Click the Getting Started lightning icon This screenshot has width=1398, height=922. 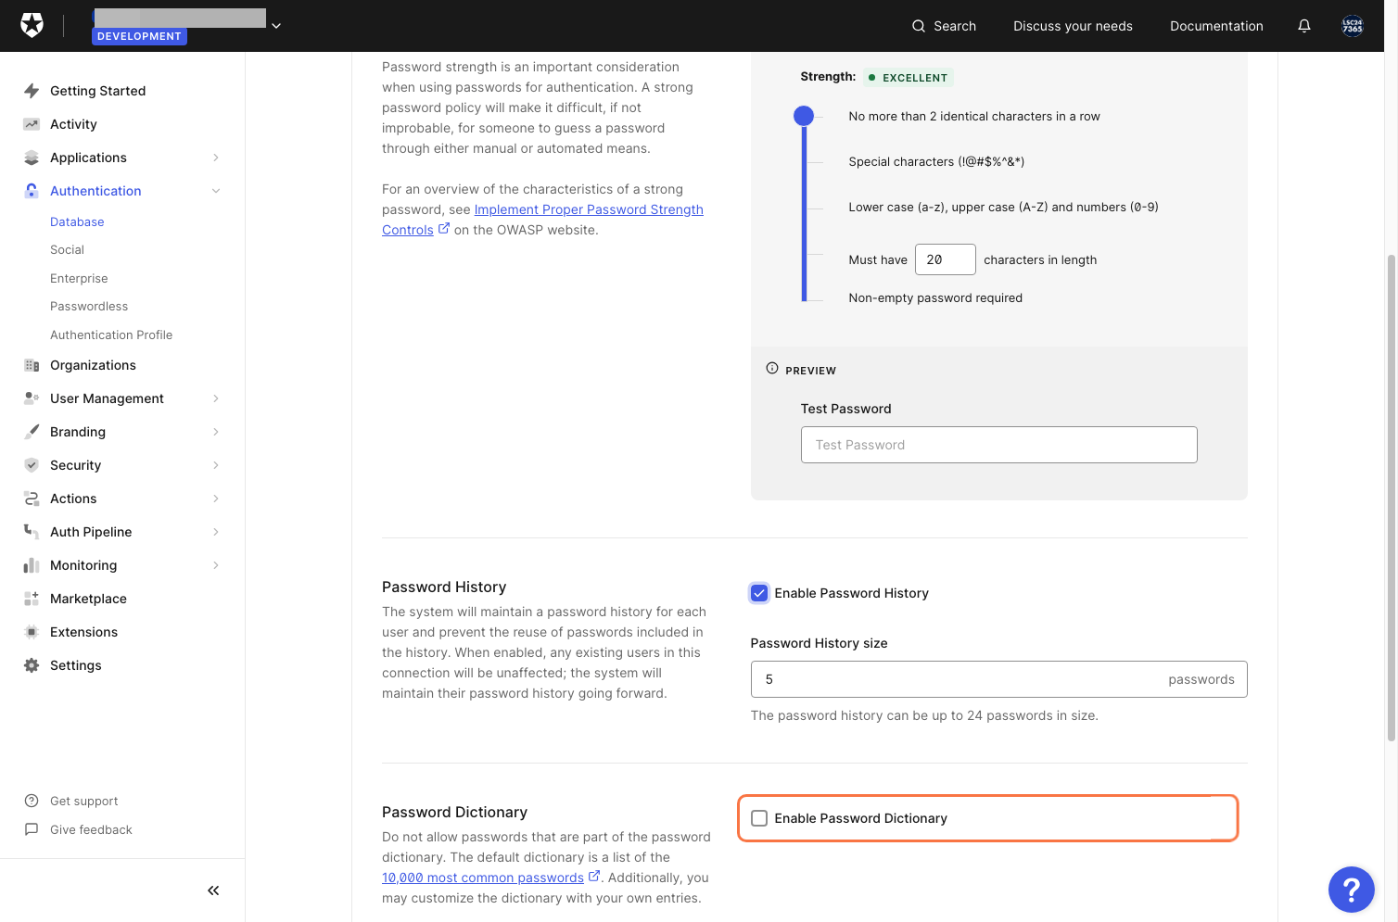[32, 91]
